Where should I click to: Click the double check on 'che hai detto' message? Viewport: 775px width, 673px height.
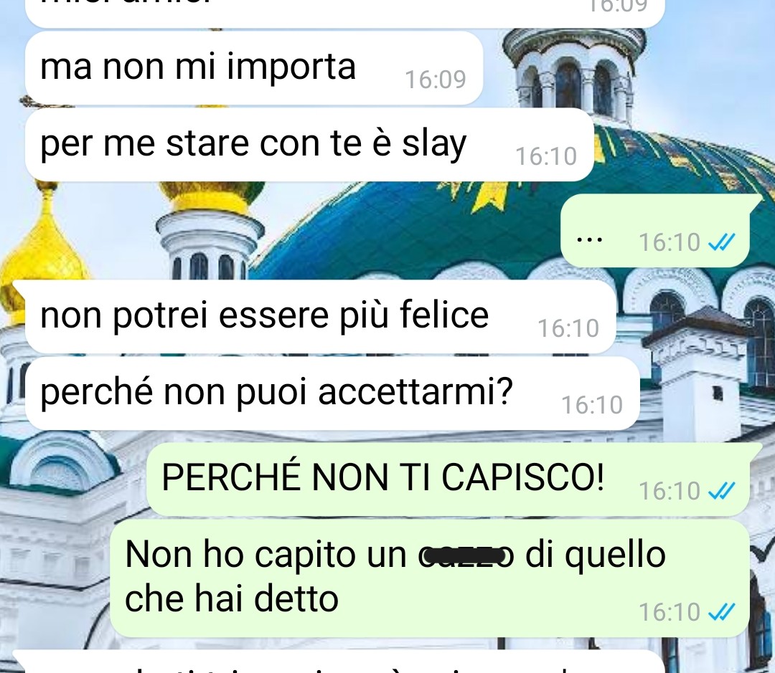click(x=722, y=612)
